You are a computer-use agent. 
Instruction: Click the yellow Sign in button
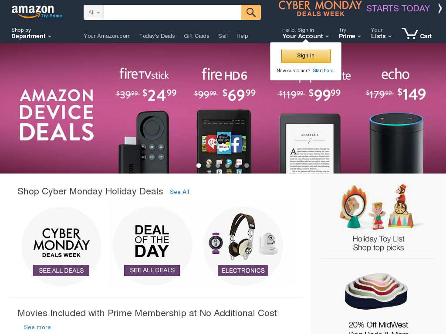tap(306, 56)
